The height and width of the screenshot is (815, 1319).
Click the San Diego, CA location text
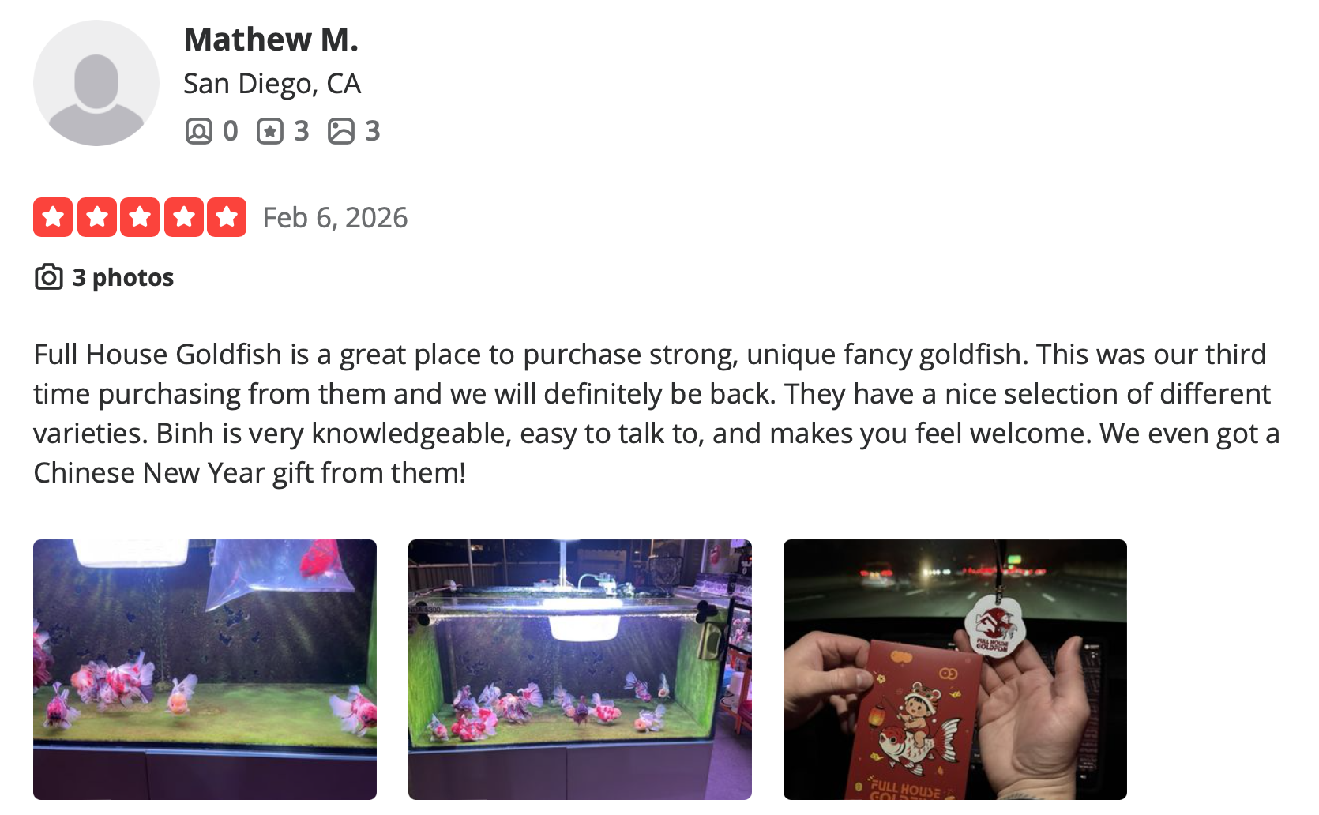click(272, 83)
